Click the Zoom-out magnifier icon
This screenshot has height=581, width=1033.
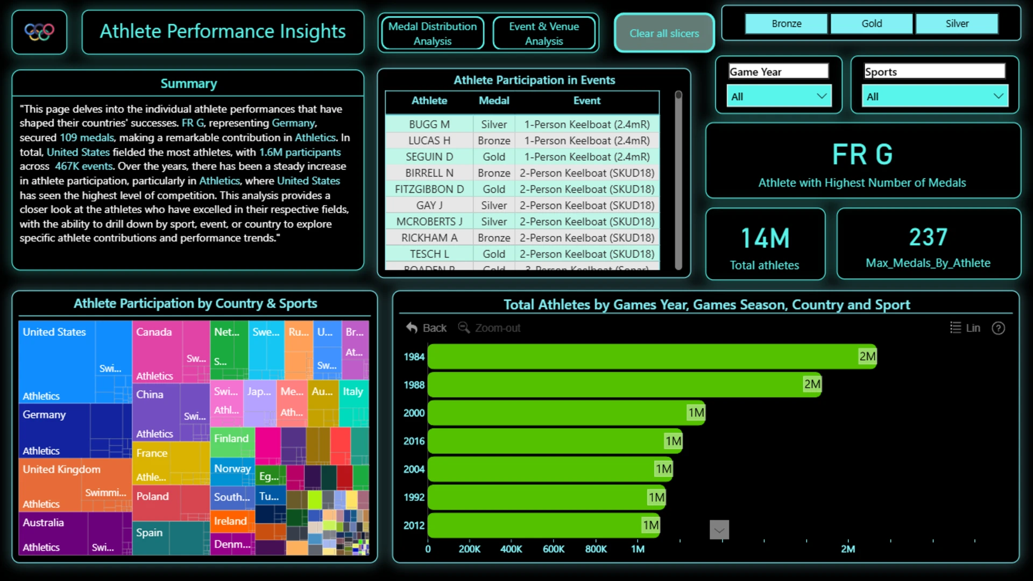(x=463, y=328)
